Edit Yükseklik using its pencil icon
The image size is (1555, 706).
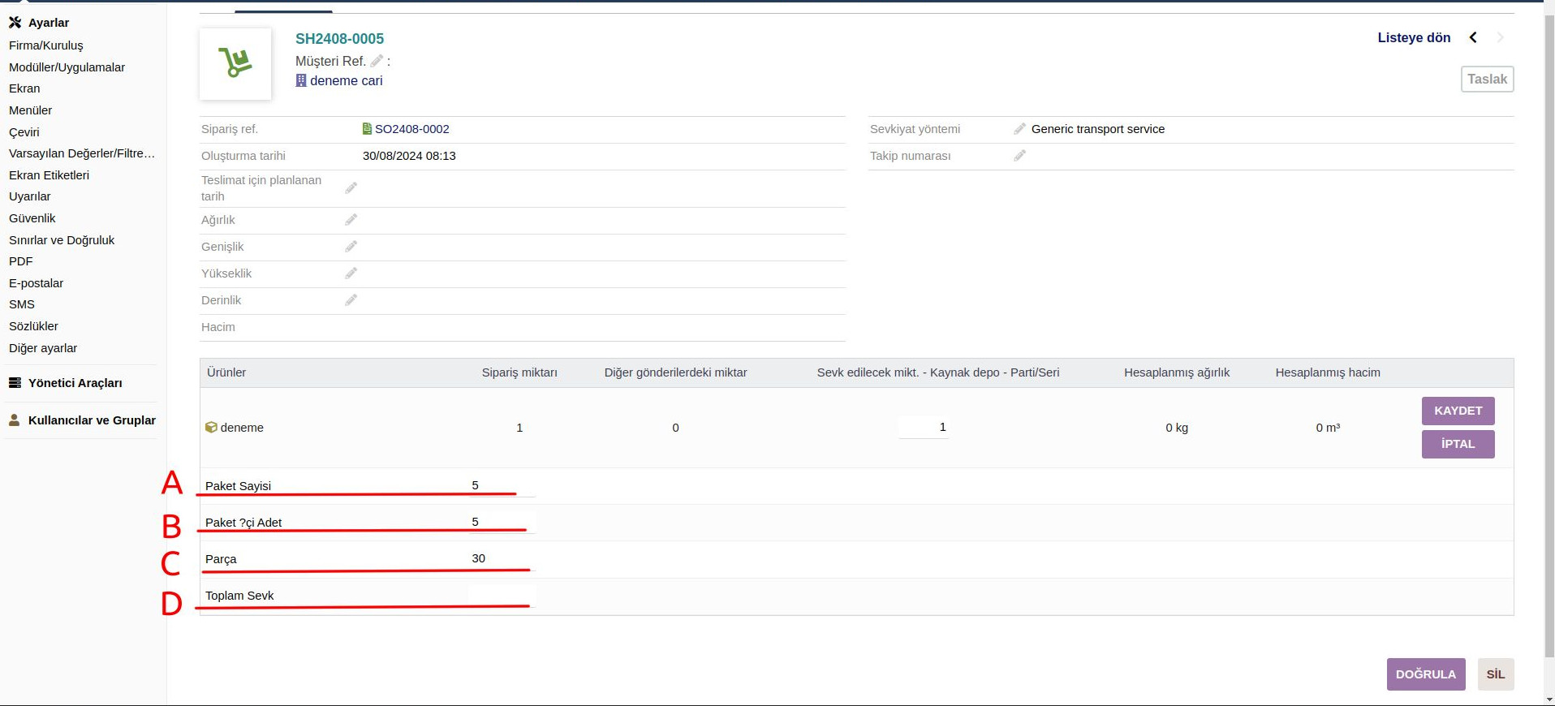351,273
